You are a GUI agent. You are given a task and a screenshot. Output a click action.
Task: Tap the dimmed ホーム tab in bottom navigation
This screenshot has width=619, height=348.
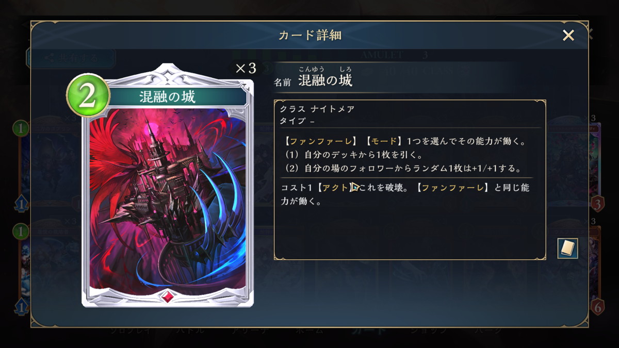[309, 332]
